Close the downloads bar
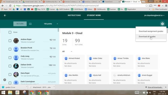The width and height of the screenshot is (168, 95). pos(166,87)
